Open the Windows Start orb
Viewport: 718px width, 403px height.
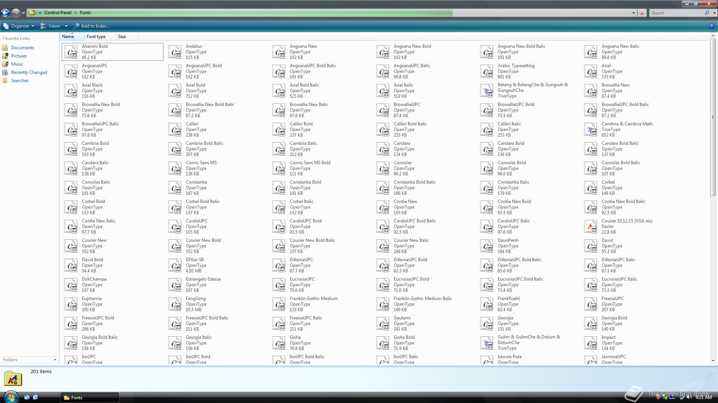tap(11, 397)
